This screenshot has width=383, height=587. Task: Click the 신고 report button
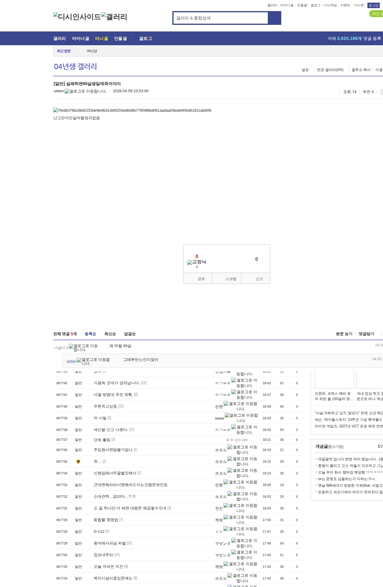click(259, 279)
